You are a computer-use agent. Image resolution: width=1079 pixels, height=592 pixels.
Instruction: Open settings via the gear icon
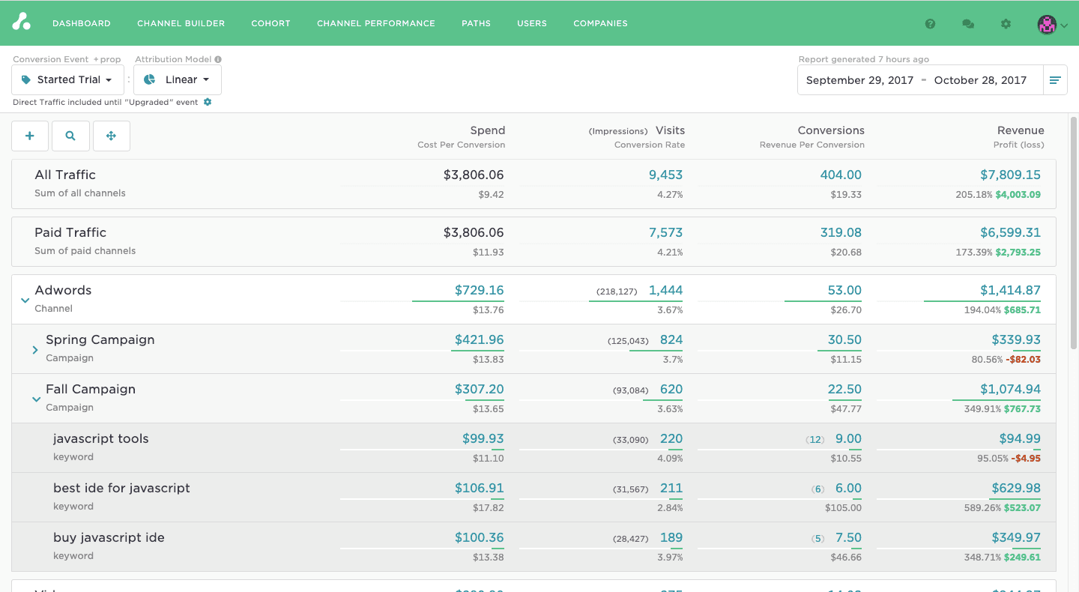pos(1006,23)
